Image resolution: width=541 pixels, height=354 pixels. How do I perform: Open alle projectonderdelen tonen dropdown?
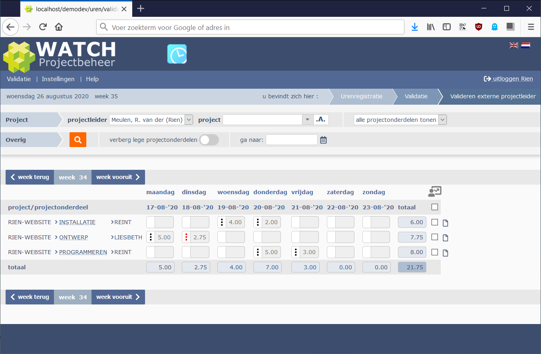coord(400,120)
